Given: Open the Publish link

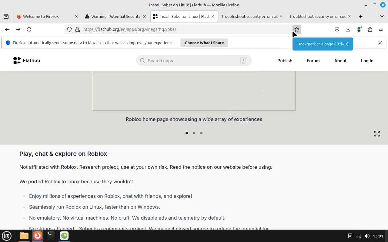Looking at the screenshot, I should [285, 60].
